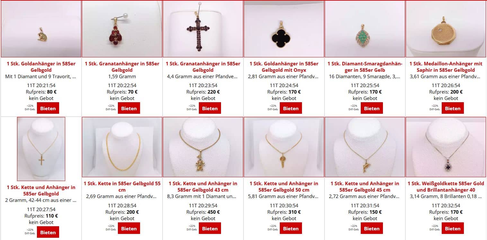Bid on the 70 € Granatanhänger
Image resolution: width=487 pixels, height=240 pixels.
[x=129, y=108]
